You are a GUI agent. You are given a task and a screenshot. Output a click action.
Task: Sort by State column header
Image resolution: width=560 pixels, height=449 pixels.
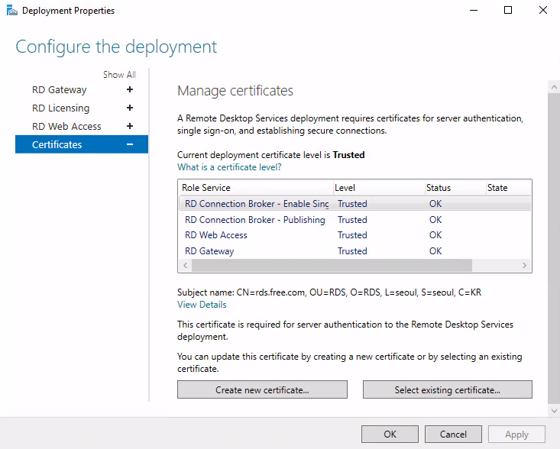pos(509,188)
